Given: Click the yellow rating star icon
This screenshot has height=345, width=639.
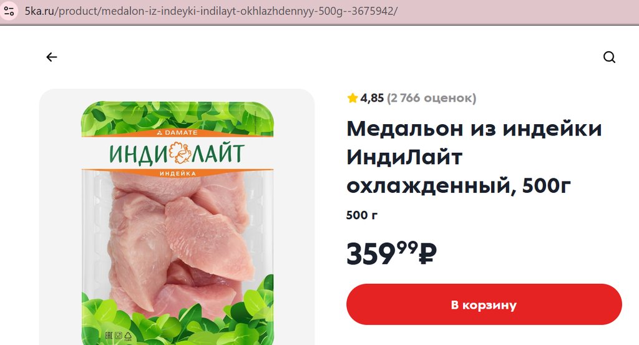Looking at the screenshot, I should point(353,98).
